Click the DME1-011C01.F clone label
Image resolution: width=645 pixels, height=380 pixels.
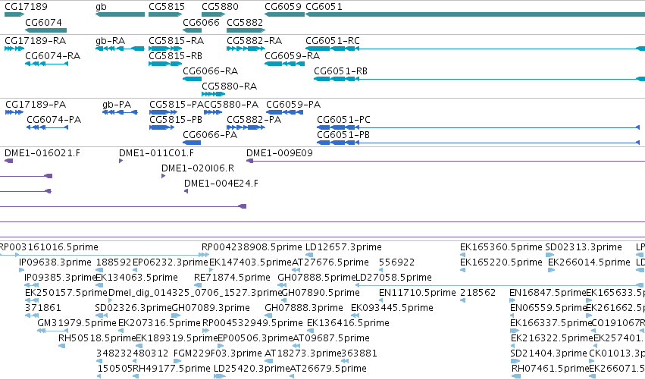[x=156, y=153]
